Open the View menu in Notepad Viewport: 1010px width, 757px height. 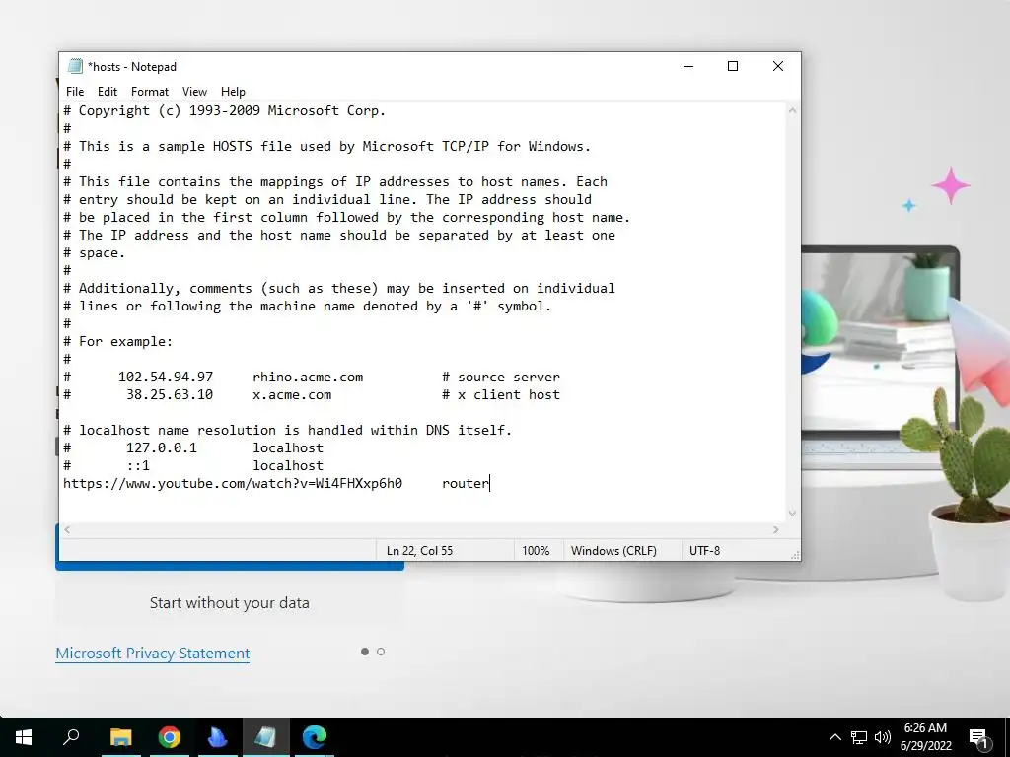[x=194, y=92]
